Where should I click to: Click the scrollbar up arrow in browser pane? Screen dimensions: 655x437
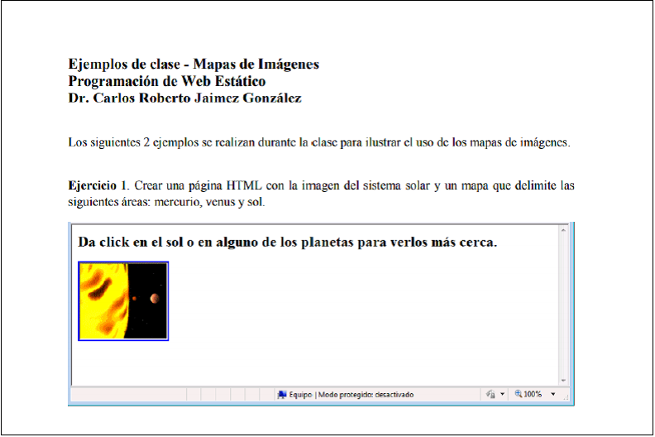(563, 229)
